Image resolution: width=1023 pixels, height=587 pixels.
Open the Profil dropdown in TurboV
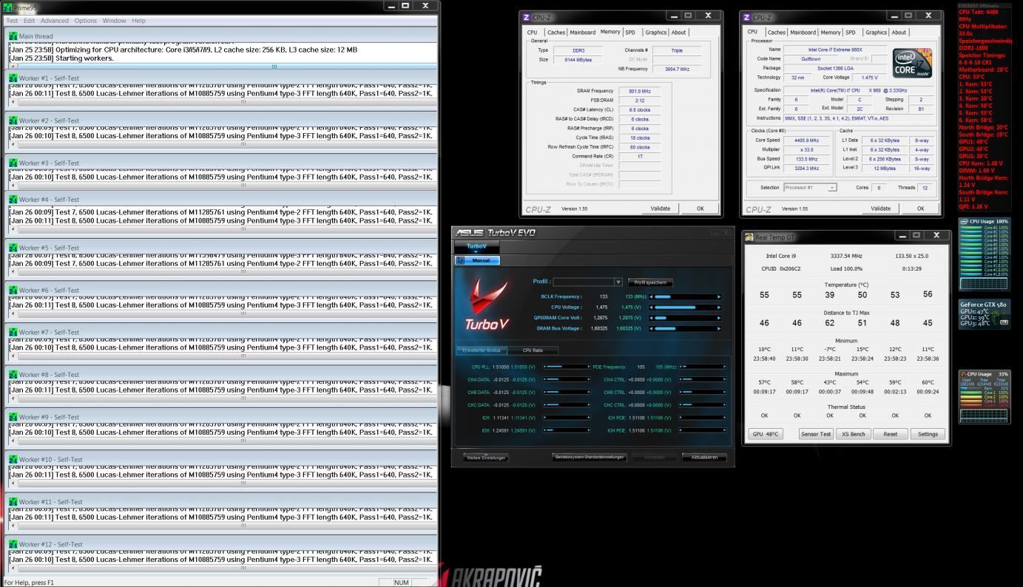point(618,282)
